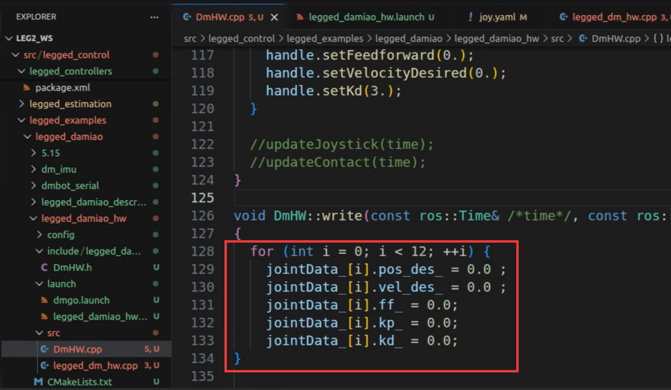Switch to the legged_dm_hw.cpp tab
The image size is (671, 390).
coord(614,17)
